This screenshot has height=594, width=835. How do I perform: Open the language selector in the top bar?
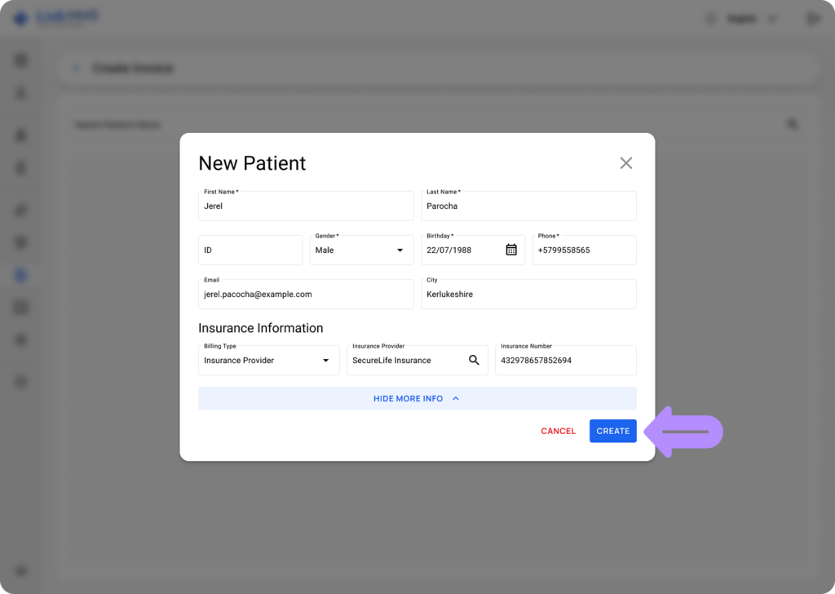(x=750, y=20)
